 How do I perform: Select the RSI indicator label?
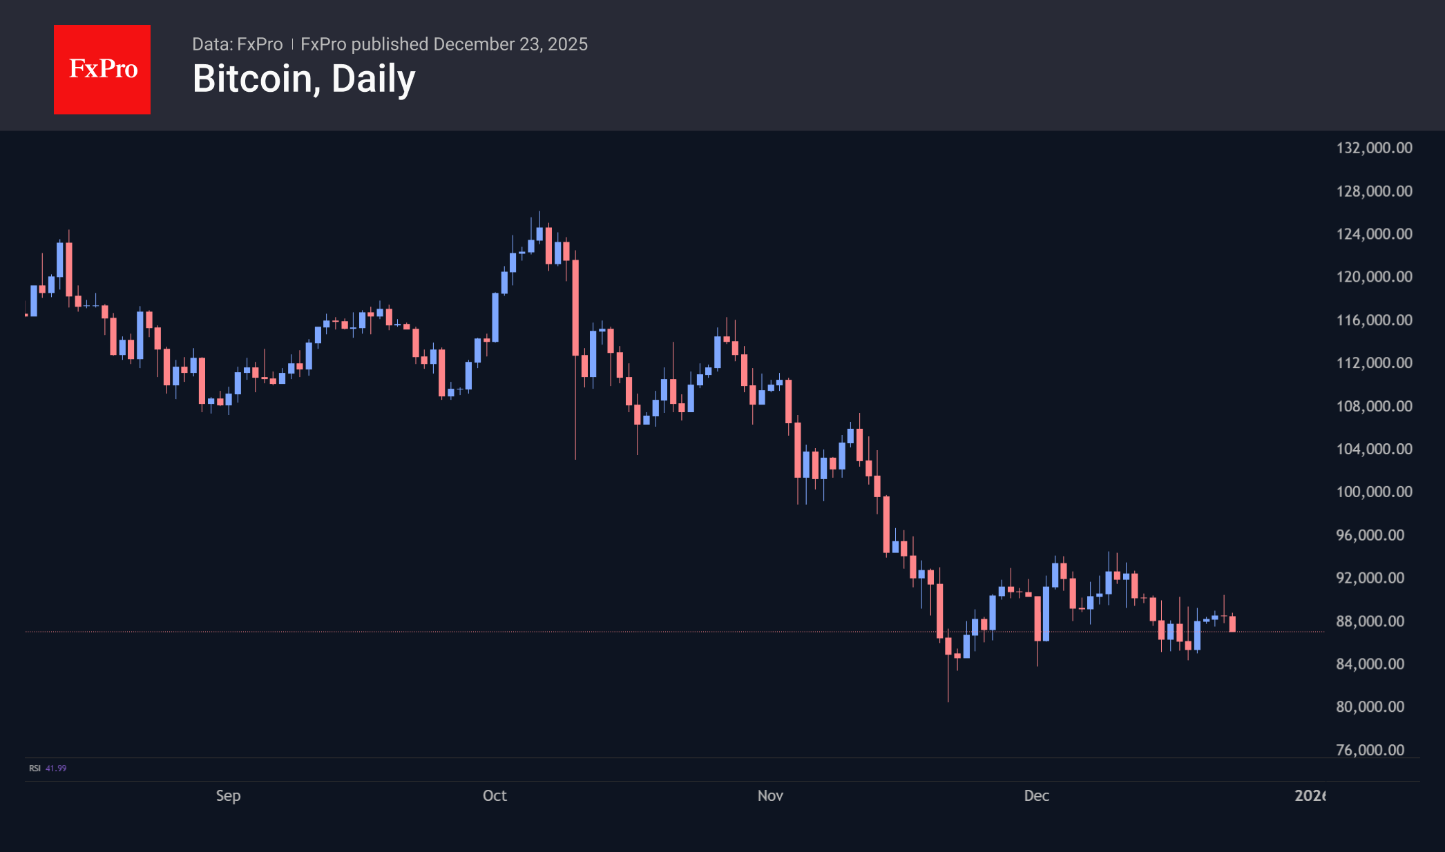pyautogui.click(x=35, y=768)
